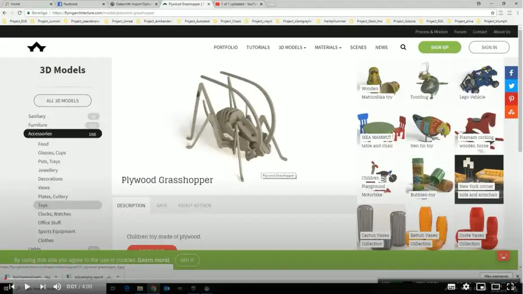Open the cookies Learn more link
Viewport: 523px width, 294px height.
(154, 260)
